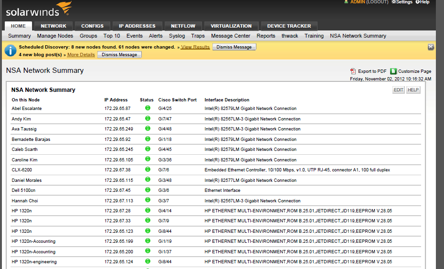Open the CONFIGS tab
The width and height of the screenshot is (444, 269).
tap(92, 26)
